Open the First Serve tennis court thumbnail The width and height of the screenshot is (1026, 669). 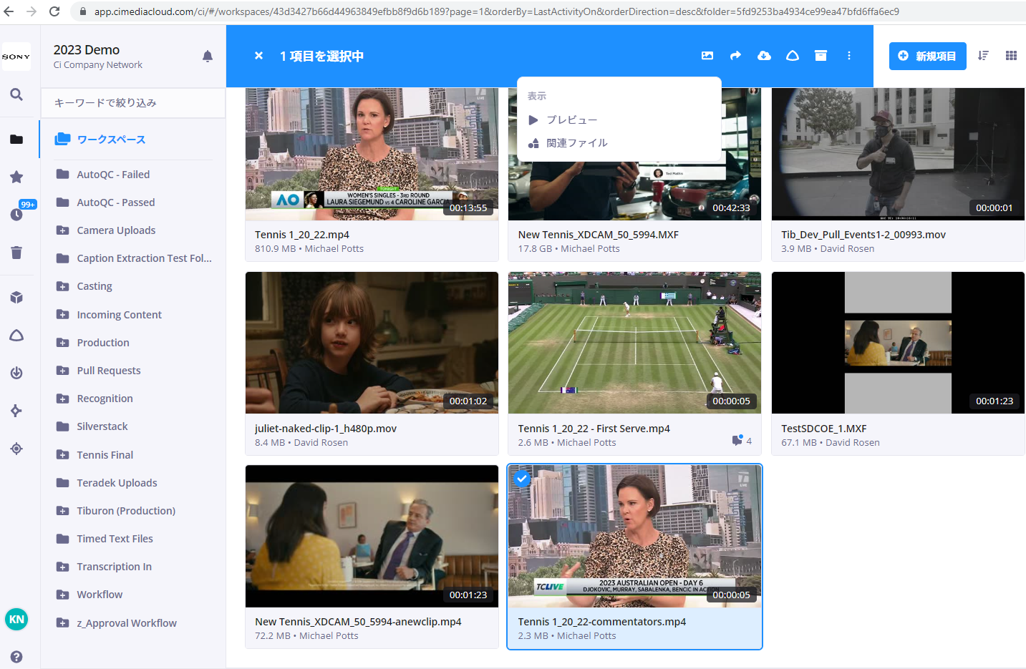pos(634,343)
